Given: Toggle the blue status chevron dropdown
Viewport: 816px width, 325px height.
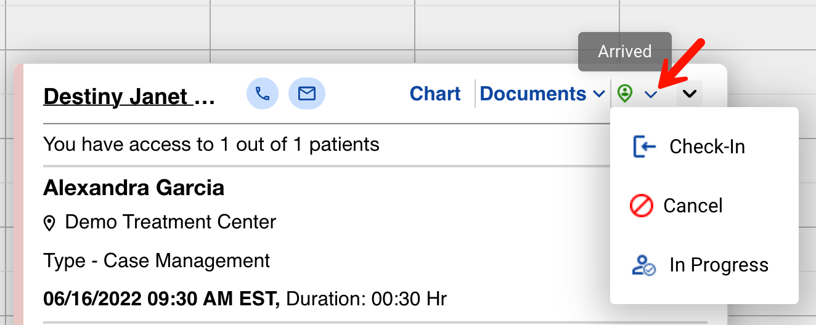Looking at the screenshot, I should pyautogui.click(x=651, y=94).
